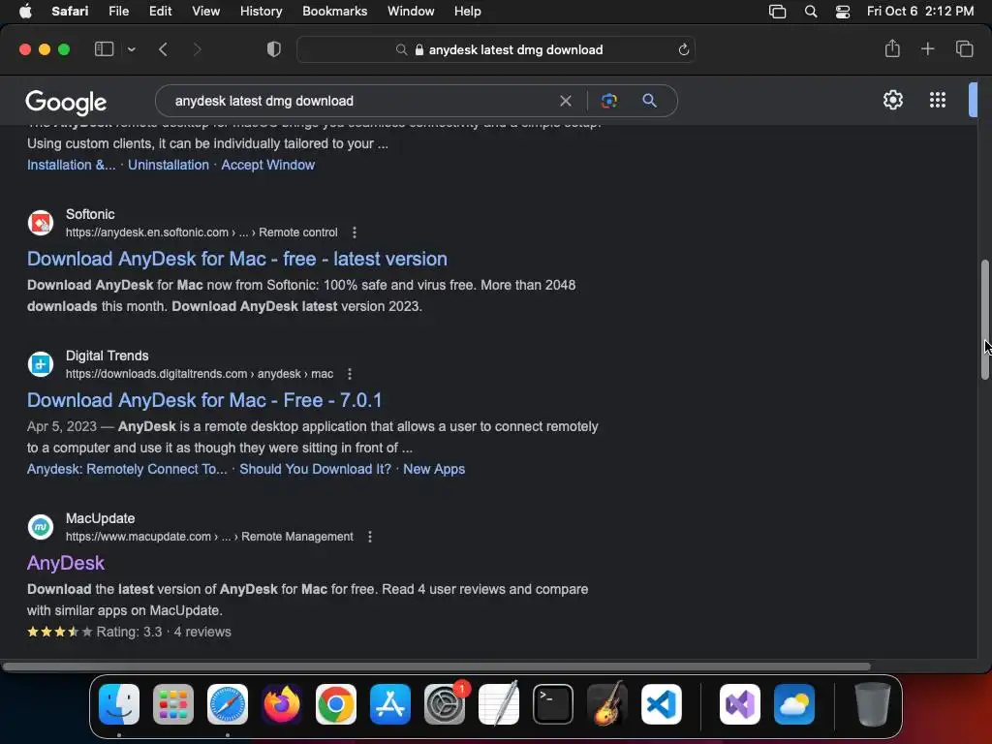992x744 pixels.
Task: Launch Visual Studio Code from the Dock
Action: coord(662,704)
